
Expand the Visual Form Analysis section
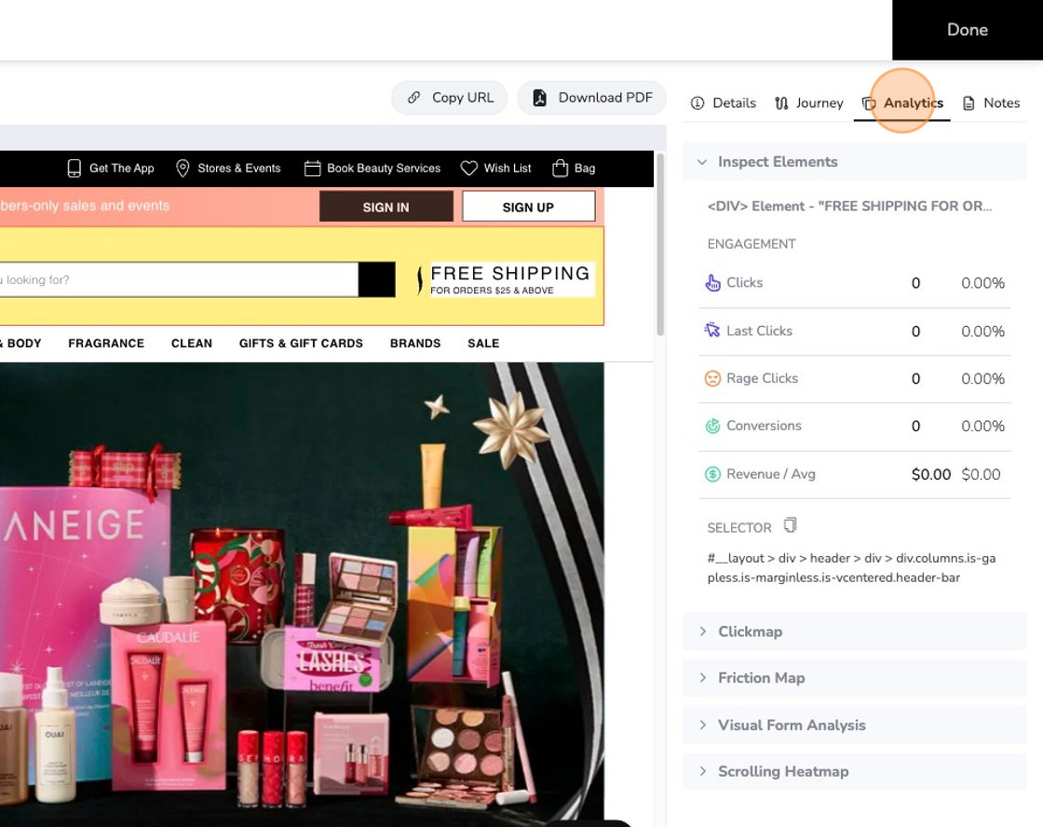click(854, 725)
